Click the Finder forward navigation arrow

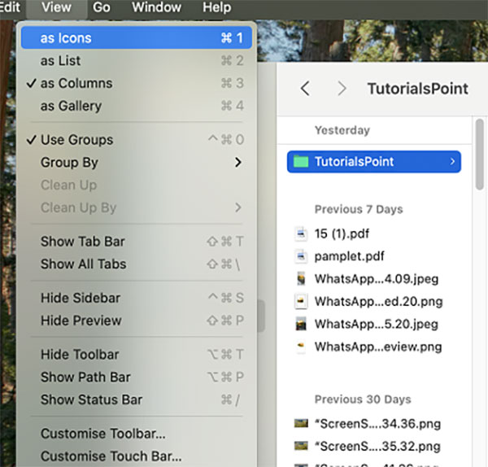coord(342,89)
